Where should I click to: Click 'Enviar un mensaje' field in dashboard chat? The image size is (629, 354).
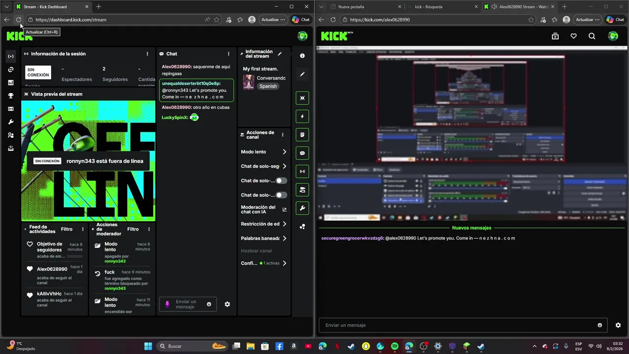[188, 304]
